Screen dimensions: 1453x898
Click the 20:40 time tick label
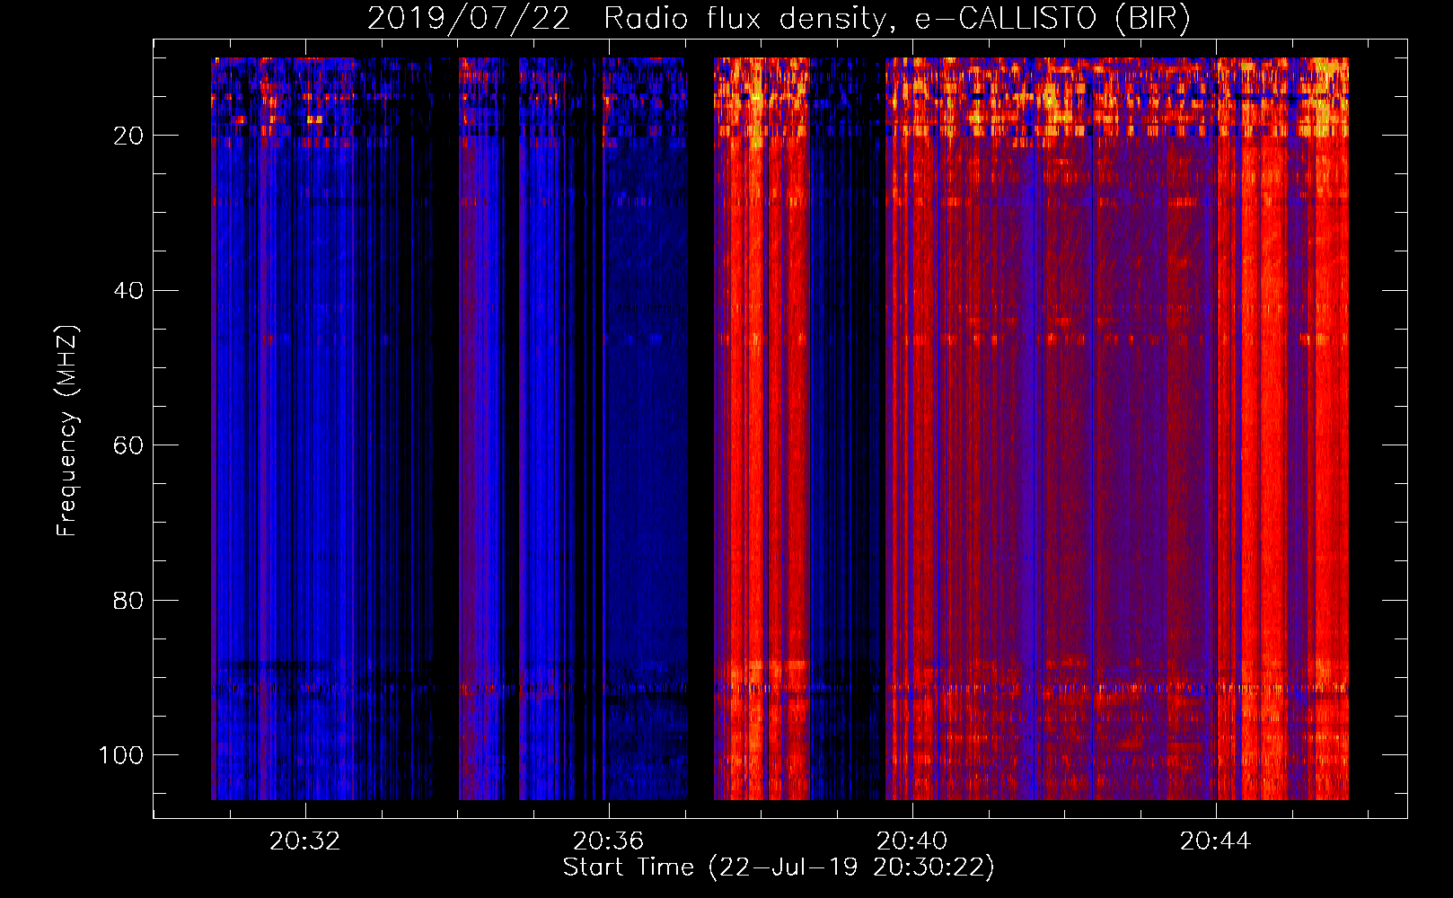click(x=912, y=841)
